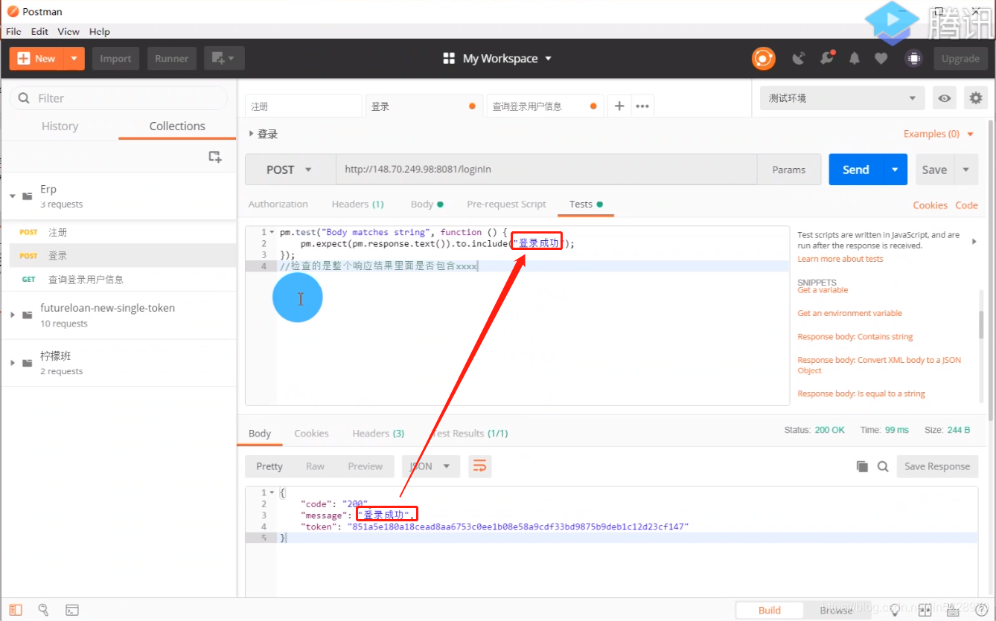Click the Params button
996x621 pixels.
789,170
